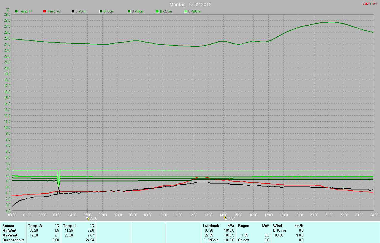
Task: Click the -4.0 value on temperature axis
Action: 7,211
